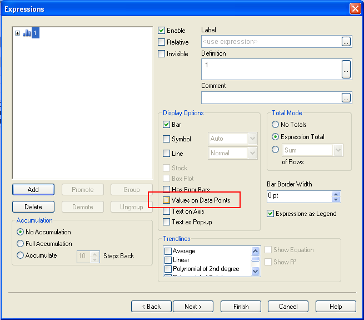Click the Delete expression button
Image resolution: width=364 pixels, height=320 pixels.
(33, 206)
